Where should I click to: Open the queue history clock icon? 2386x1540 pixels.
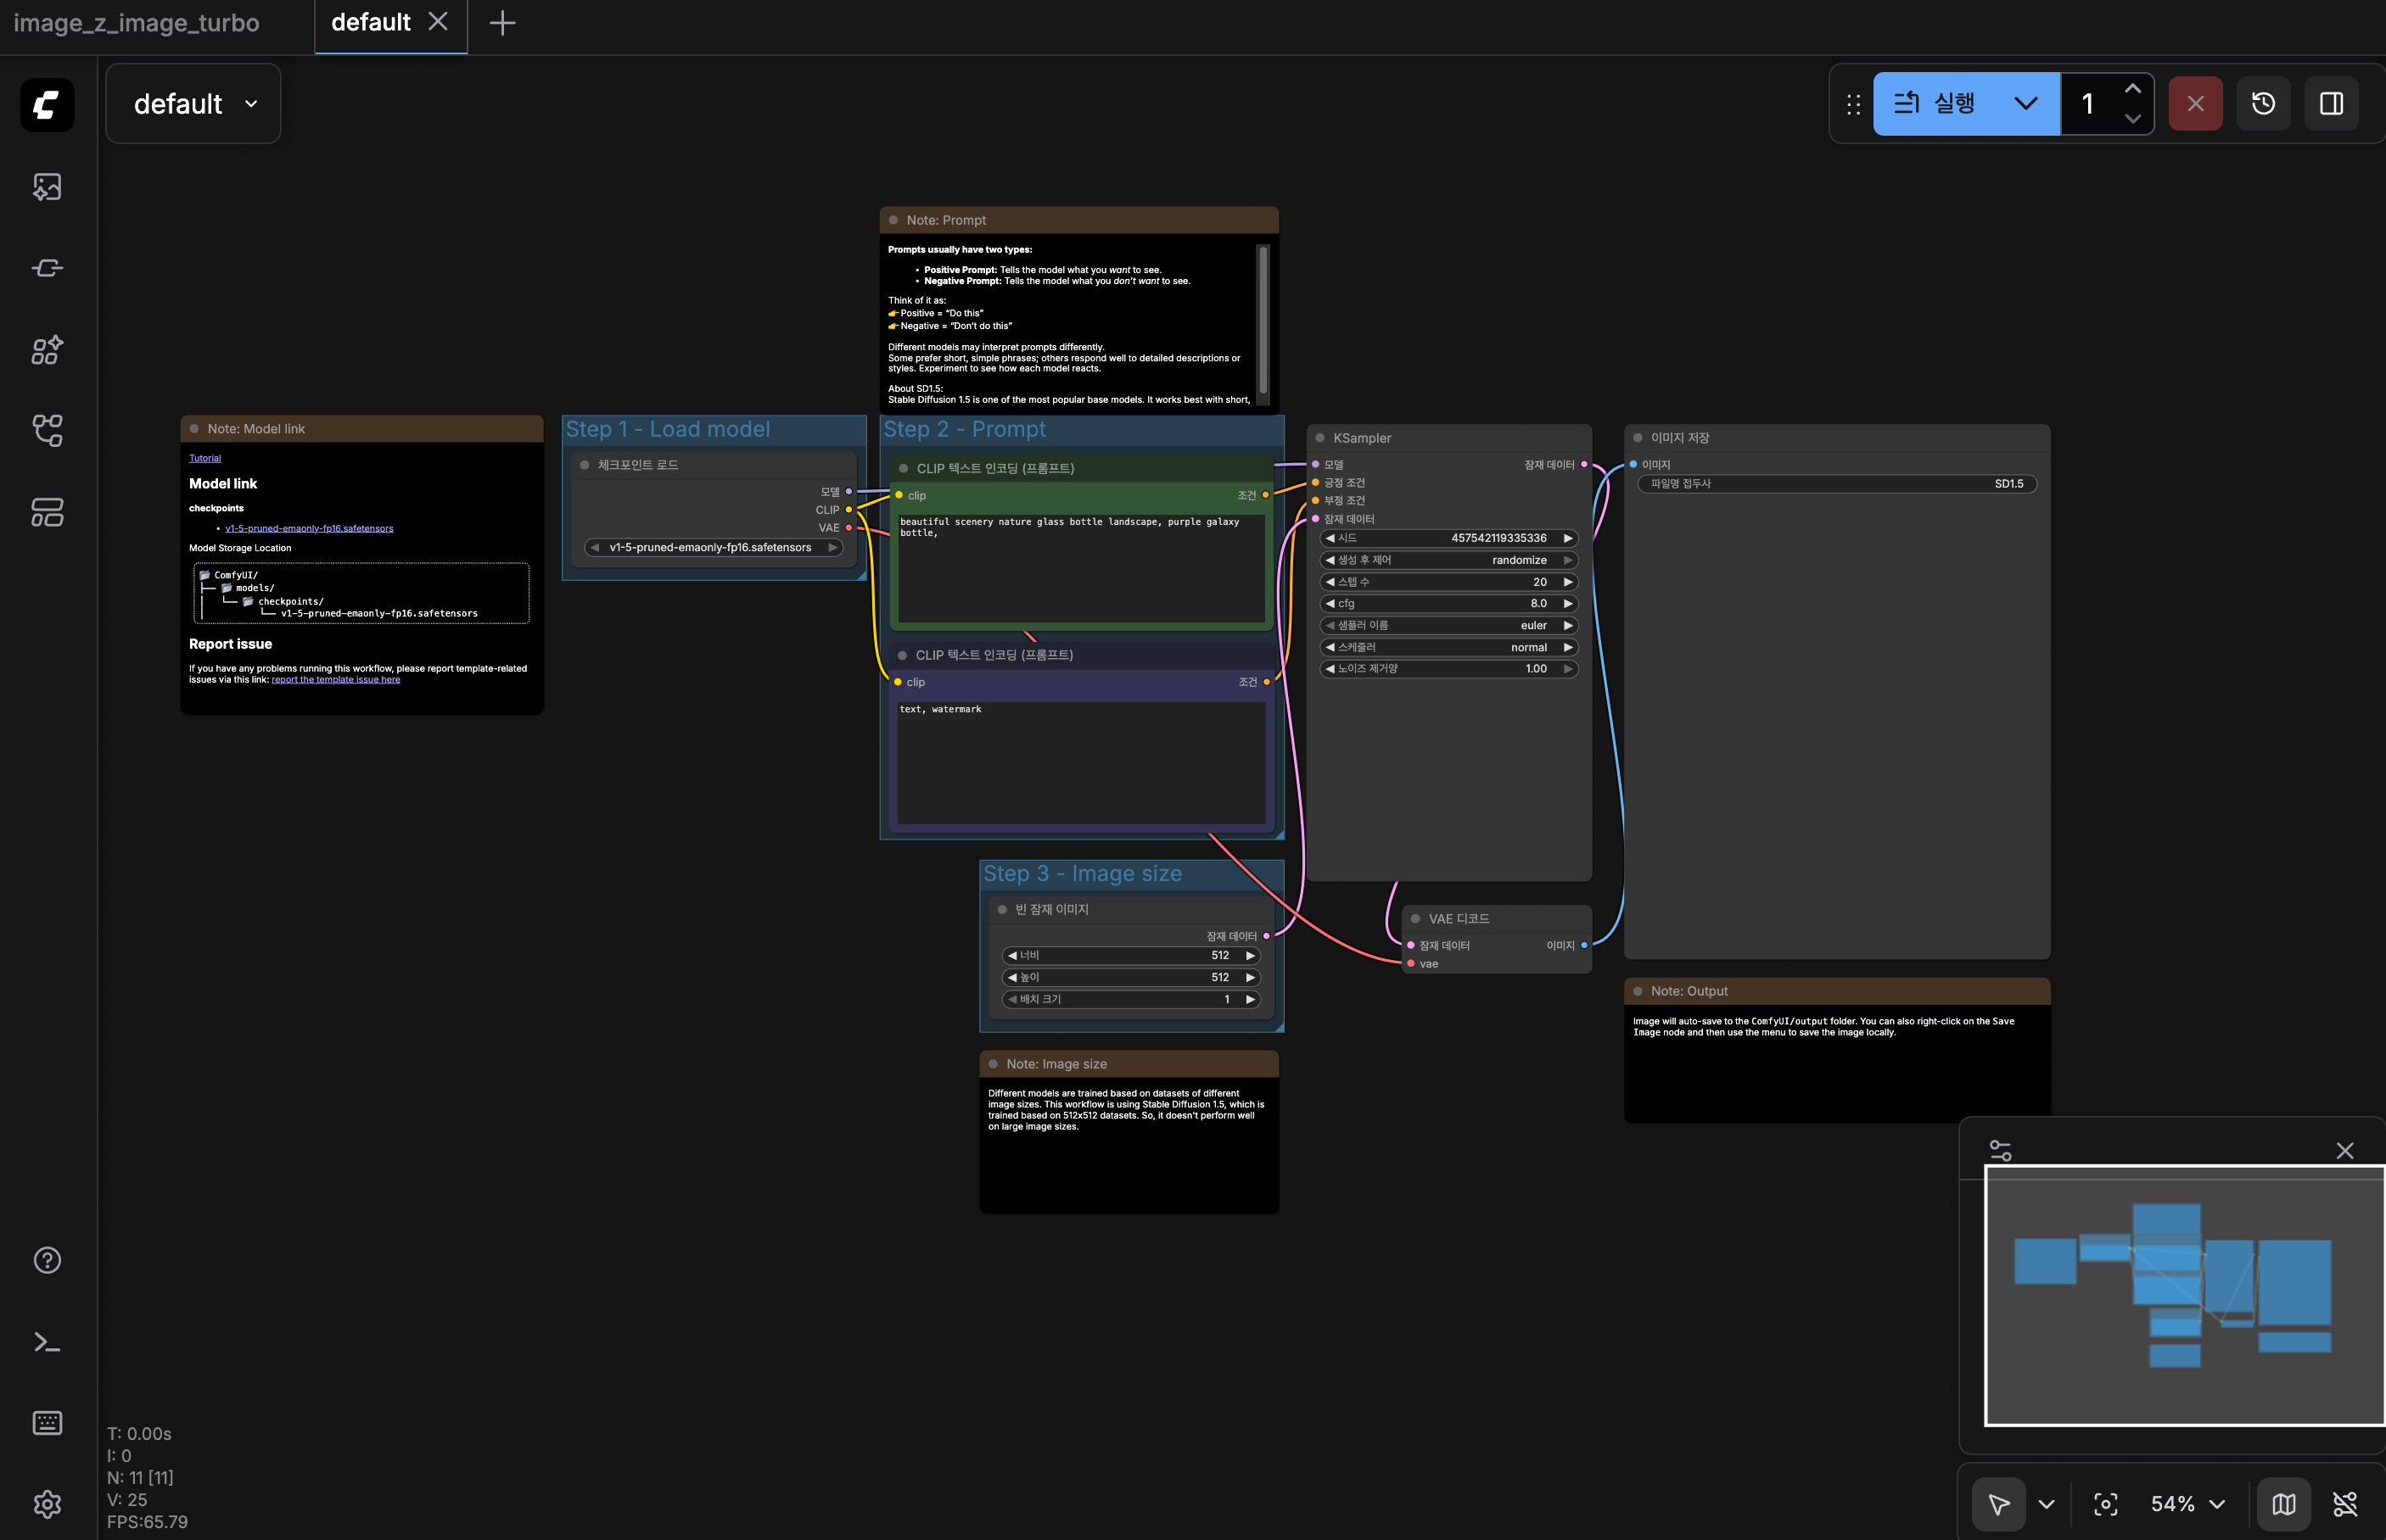tap(2263, 104)
